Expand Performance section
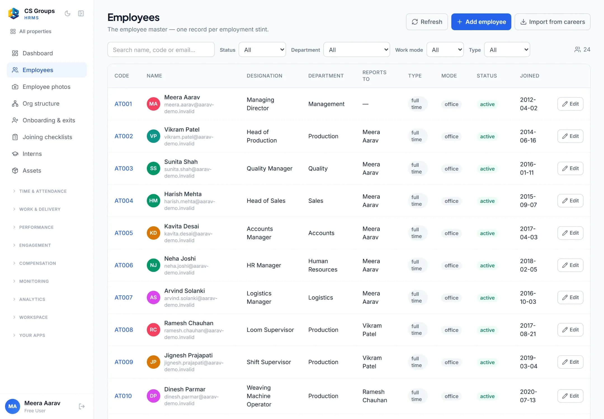 click(33, 227)
